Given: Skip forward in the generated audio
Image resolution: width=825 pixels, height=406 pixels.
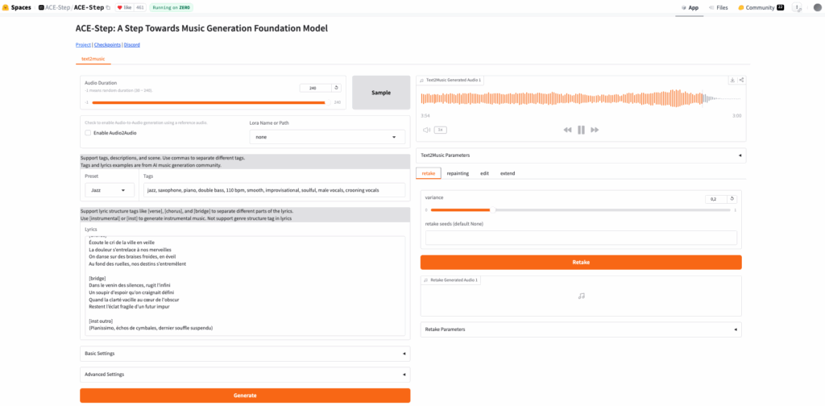Looking at the screenshot, I should pos(595,130).
